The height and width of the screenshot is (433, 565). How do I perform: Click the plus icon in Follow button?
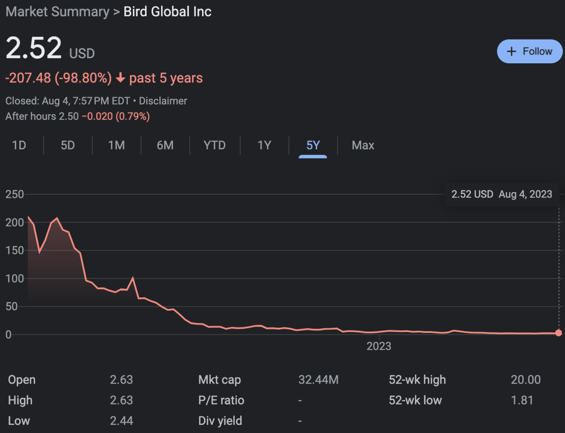(511, 52)
